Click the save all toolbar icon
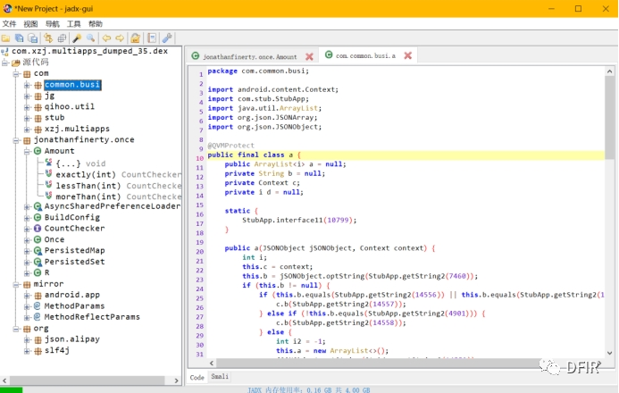This screenshot has width=619, height=393. pos(20,38)
